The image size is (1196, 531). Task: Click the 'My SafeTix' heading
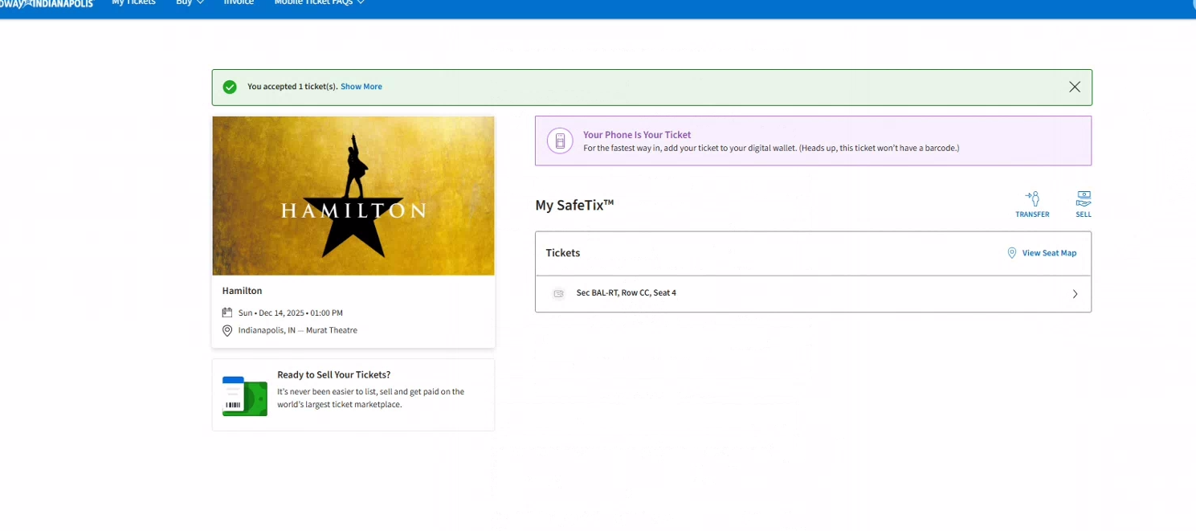[574, 205]
